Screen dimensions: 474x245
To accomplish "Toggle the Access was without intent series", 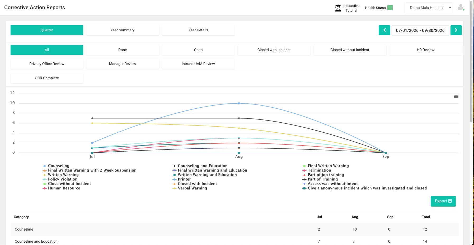I will [330, 184].
